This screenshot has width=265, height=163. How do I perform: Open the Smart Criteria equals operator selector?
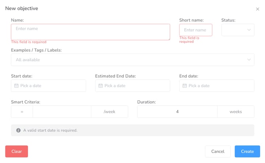tap(22, 112)
